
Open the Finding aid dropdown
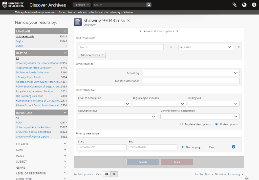(213, 104)
